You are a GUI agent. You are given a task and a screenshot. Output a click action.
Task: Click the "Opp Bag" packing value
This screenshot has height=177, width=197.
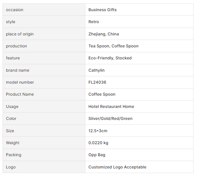click(97, 155)
